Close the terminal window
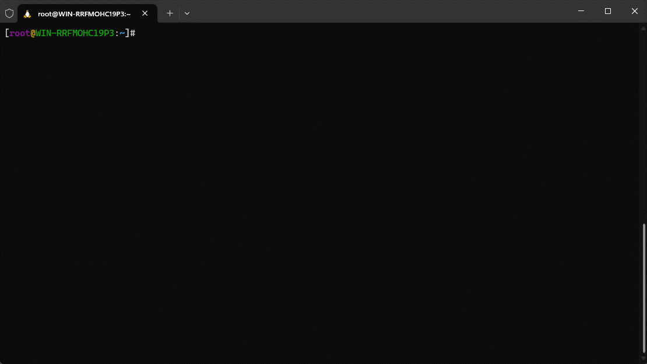Image resolution: width=647 pixels, height=364 pixels. click(635, 11)
